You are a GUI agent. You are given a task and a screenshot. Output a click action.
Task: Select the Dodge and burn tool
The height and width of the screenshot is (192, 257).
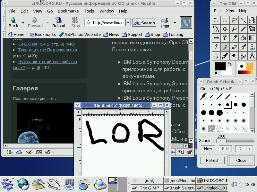coord(234,56)
